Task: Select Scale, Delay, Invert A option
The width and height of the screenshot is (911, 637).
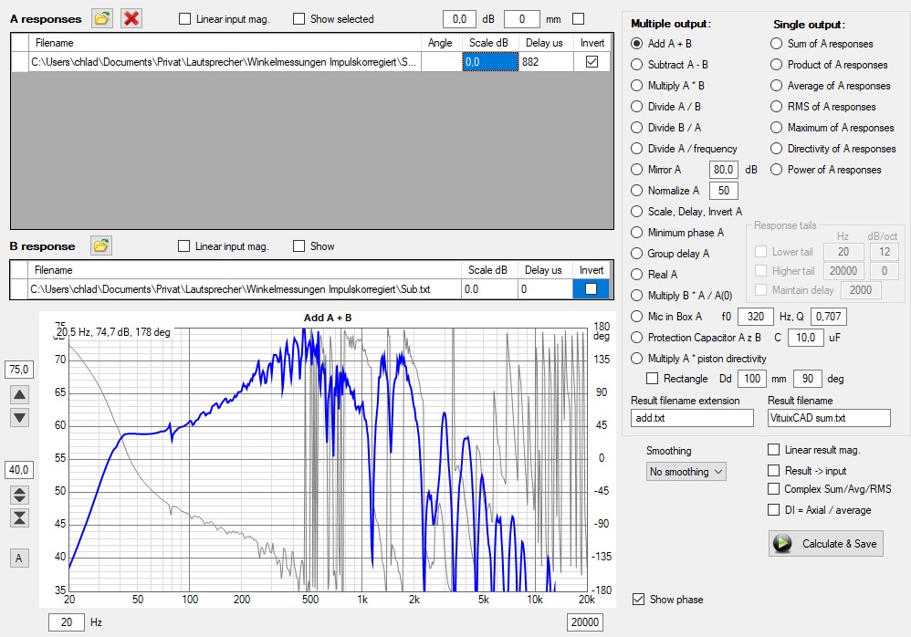Action: [637, 212]
